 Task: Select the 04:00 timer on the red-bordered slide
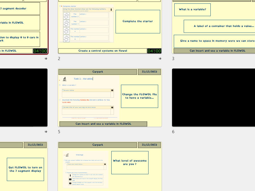click(40, 51)
